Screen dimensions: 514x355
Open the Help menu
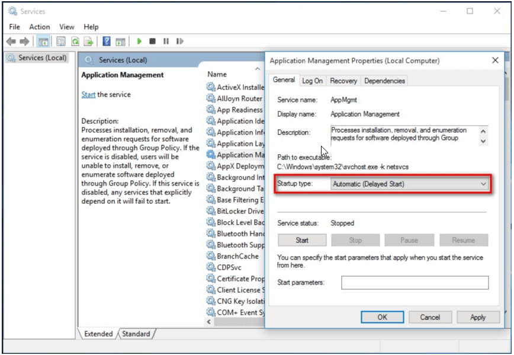(91, 27)
